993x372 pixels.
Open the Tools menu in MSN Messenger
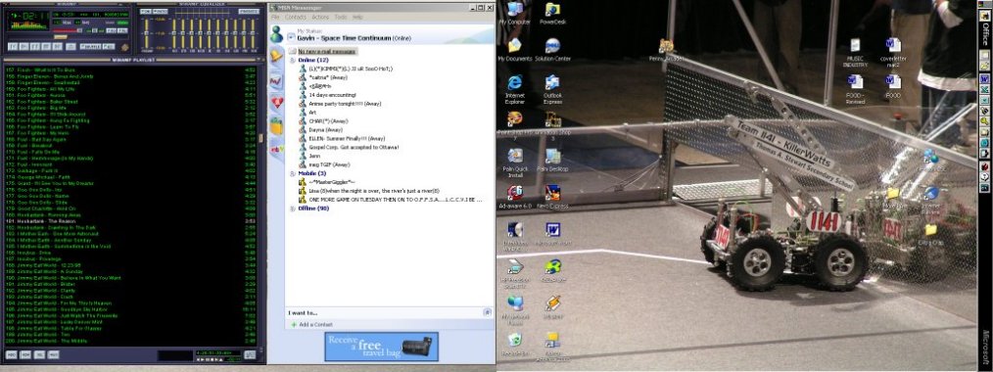click(x=341, y=17)
